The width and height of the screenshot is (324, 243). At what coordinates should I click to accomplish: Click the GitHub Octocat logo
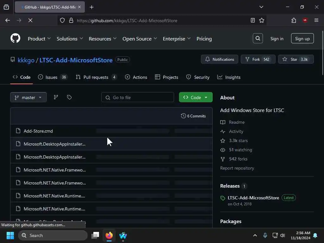tap(15, 38)
